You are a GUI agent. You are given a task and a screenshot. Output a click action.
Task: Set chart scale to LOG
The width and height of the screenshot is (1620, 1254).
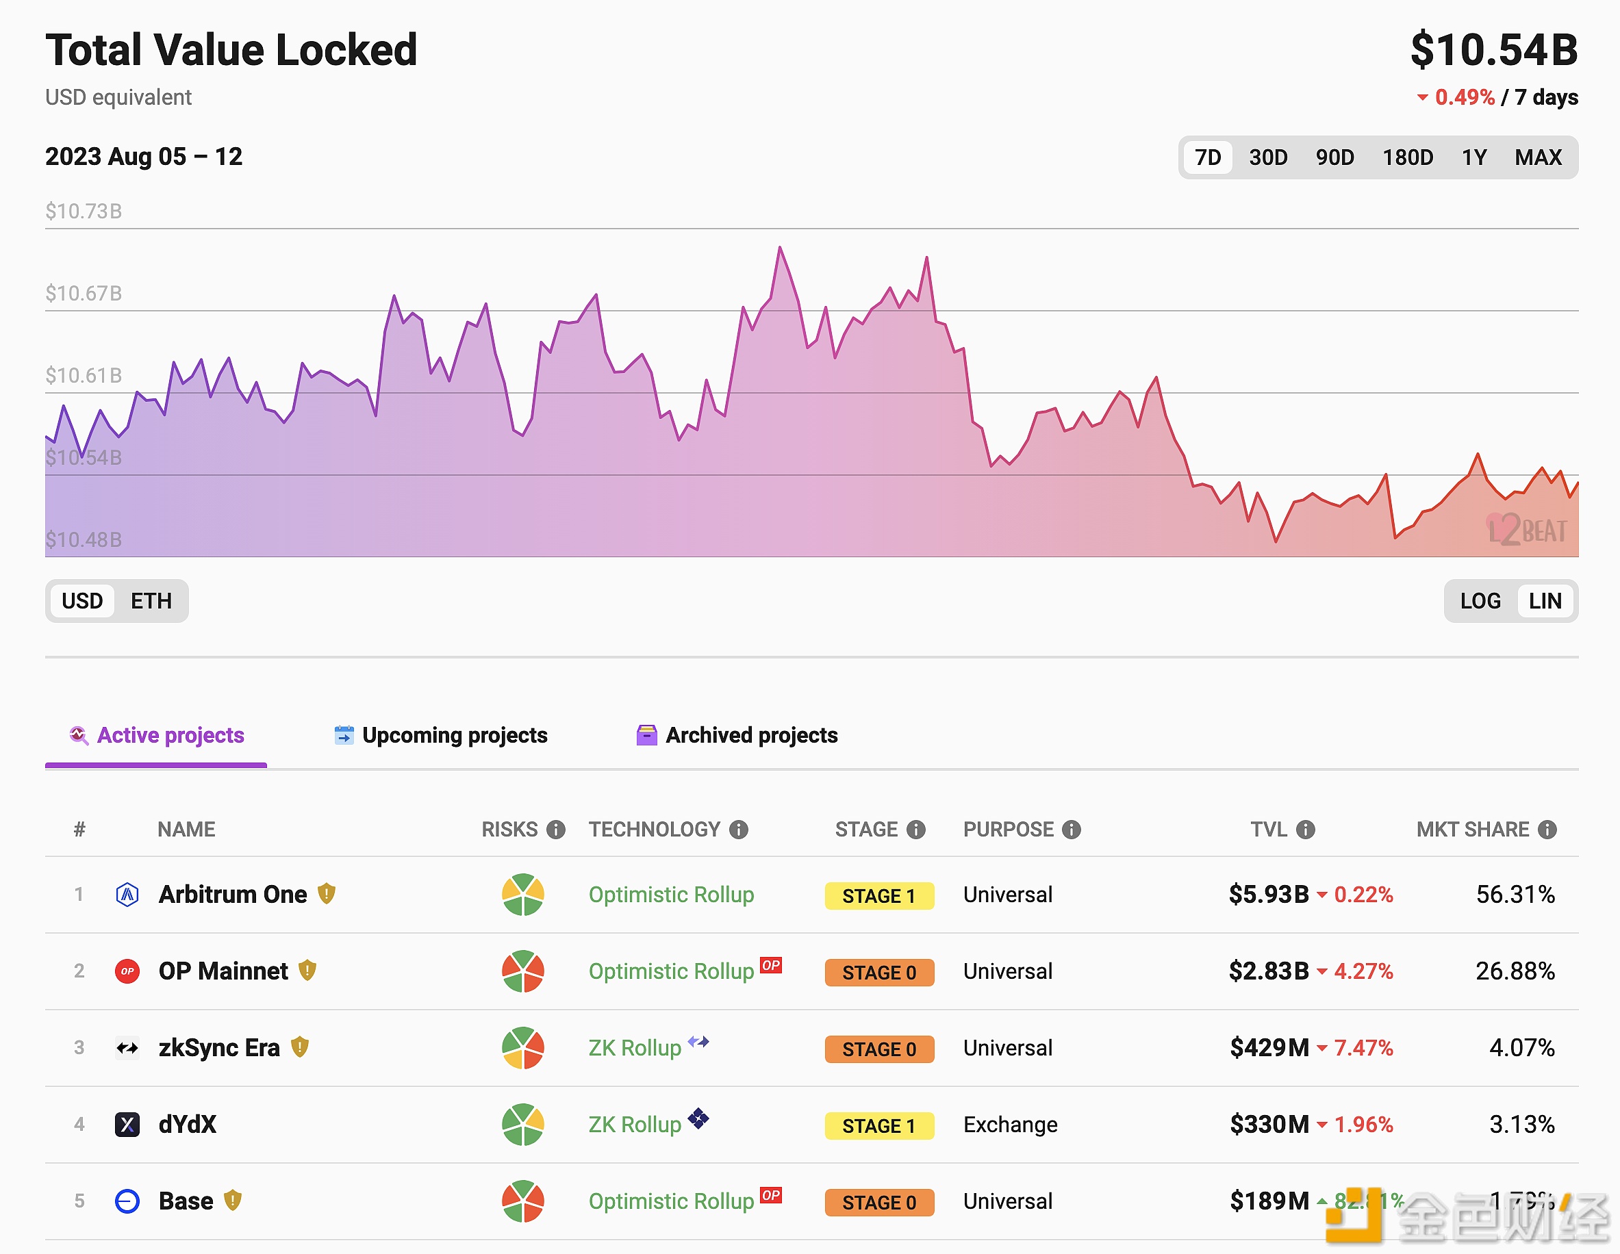tap(1480, 601)
